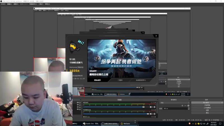Toggle visibility of the third source eye
This screenshot has height=126, width=224.
[78, 107]
